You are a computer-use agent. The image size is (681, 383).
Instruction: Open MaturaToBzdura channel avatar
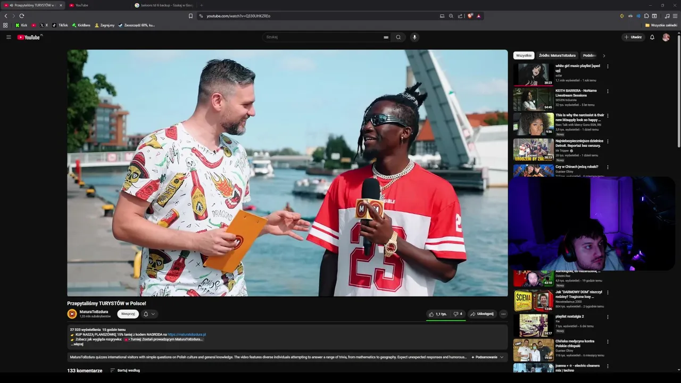[72, 314]
